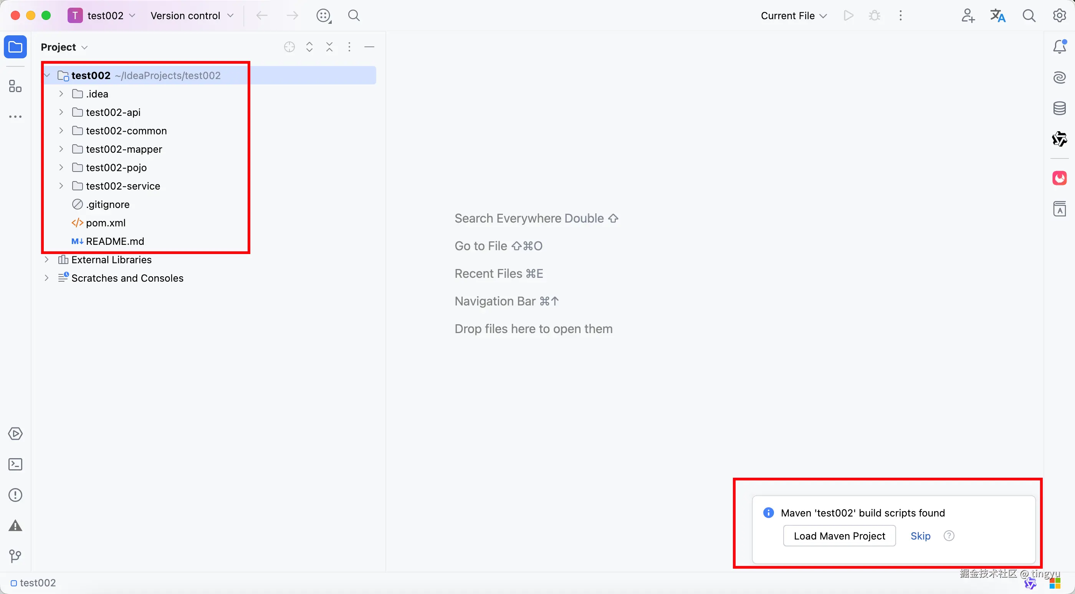Open the Database tool window
1075x594 pixels.
tap(1059, 108)
